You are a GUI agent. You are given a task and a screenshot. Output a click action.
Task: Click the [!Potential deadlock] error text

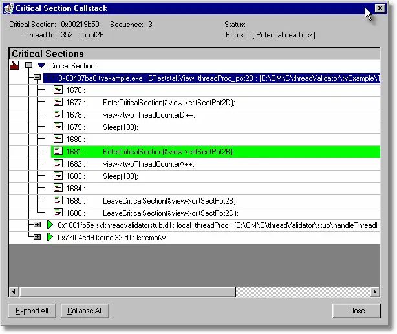click(284, 35)
